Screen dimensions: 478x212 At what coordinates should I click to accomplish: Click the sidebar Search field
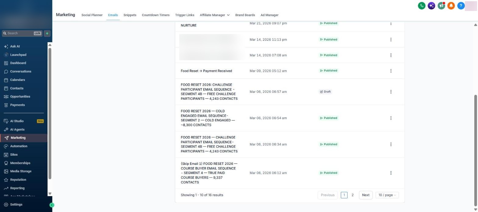pyautogui.click(x=22, y=33)
